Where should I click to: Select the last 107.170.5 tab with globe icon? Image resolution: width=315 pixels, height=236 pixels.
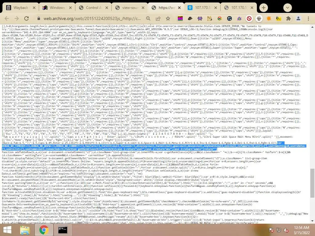pyautogui.click(x=238, y=8)
